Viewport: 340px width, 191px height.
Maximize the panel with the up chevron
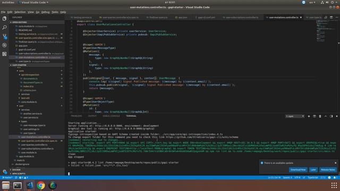pyautogui.click(x=326, y=116)
